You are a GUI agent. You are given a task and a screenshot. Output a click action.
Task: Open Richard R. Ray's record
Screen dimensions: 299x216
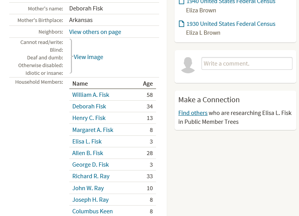point(91,176)
